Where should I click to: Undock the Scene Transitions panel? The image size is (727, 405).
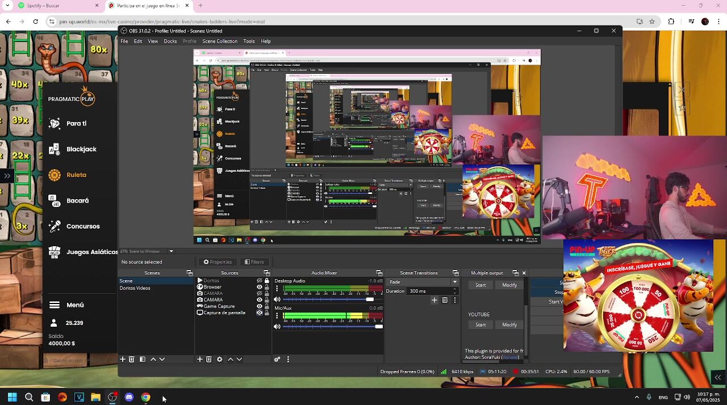tap(456, 273)
